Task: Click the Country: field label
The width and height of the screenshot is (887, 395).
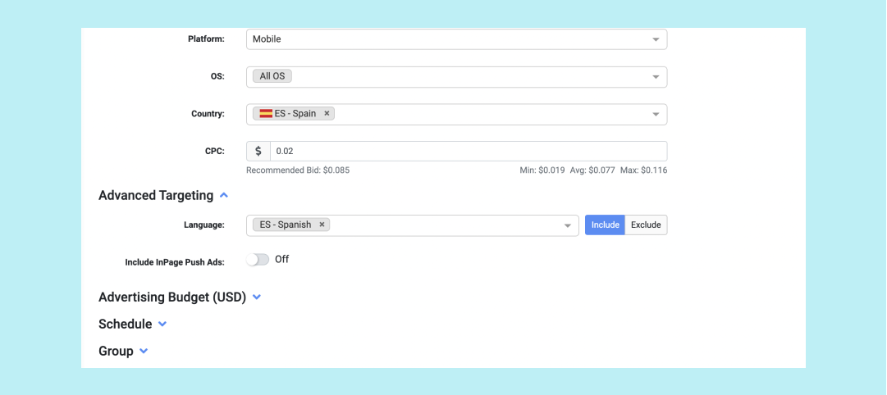Action: point(208,114)
